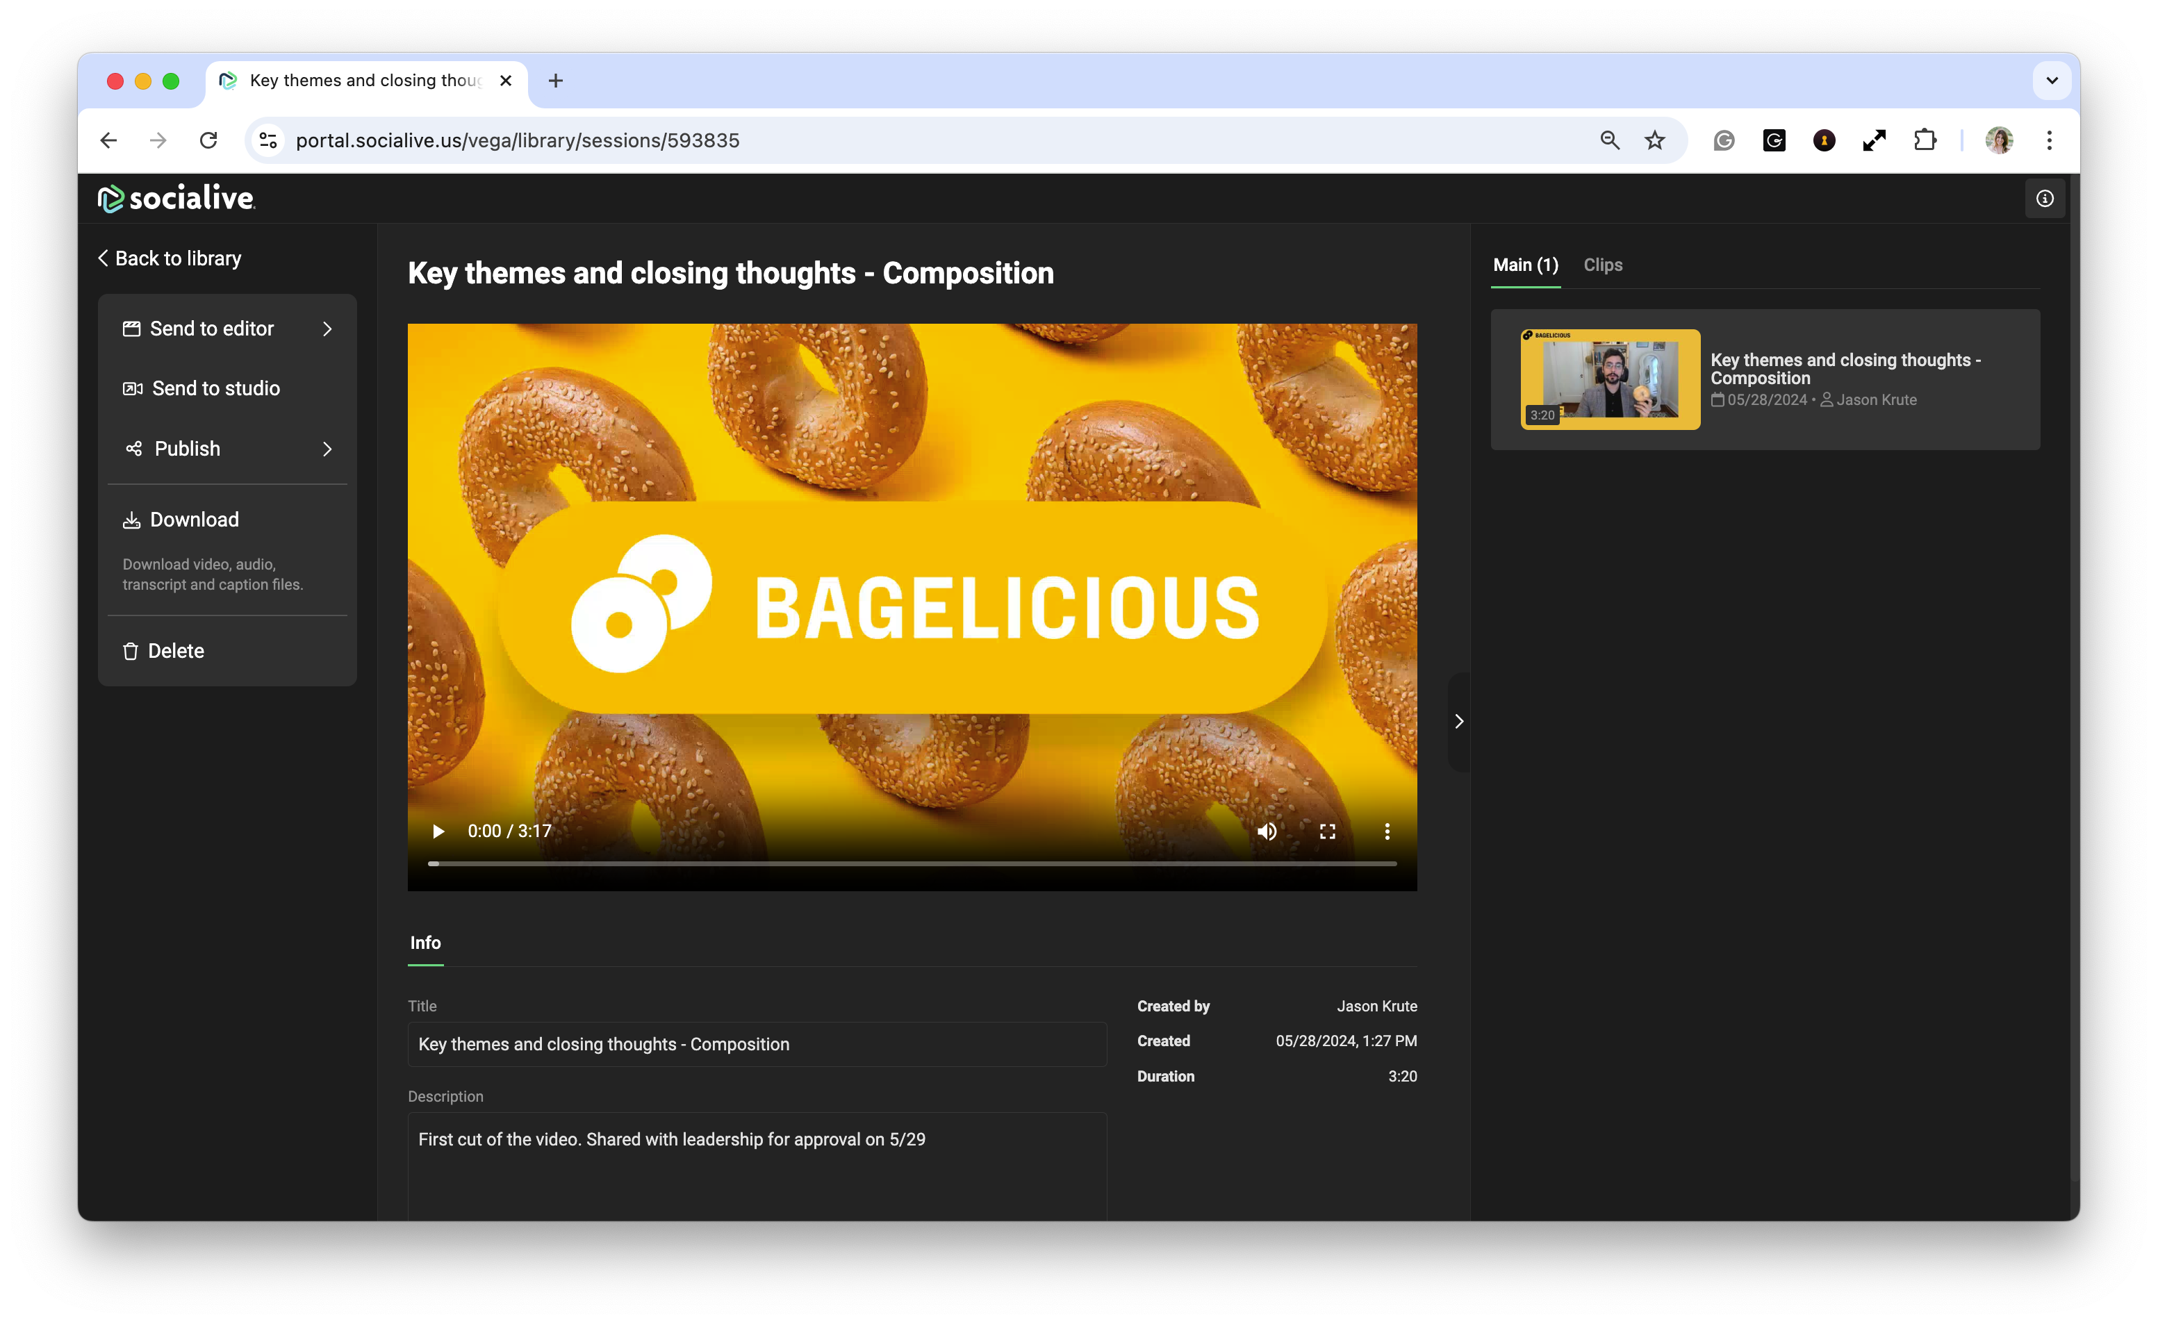Image resolution: width=2158 pixels, height=1324 pixels.
Task: Send the video to studio
Action: [215, 388]
